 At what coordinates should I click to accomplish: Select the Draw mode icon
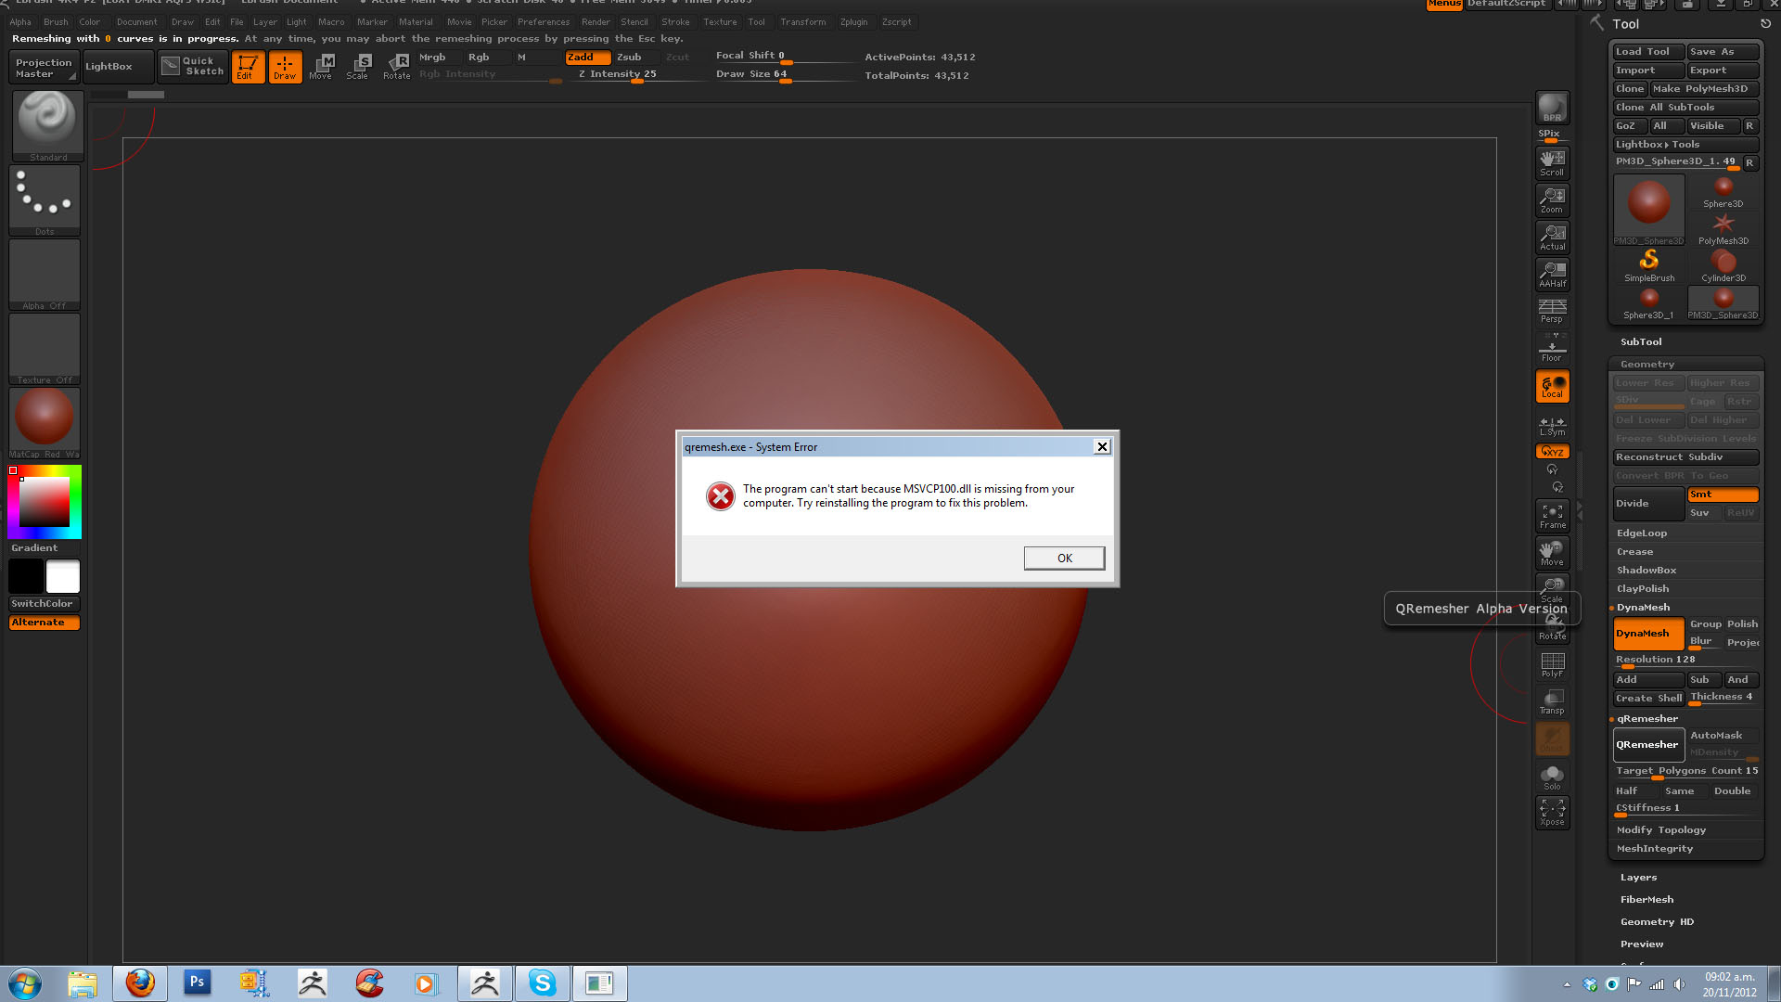click(285, 67)
